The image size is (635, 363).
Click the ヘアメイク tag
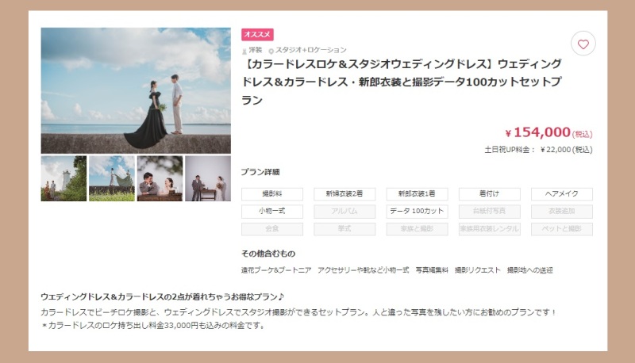(x=561, y=194)
